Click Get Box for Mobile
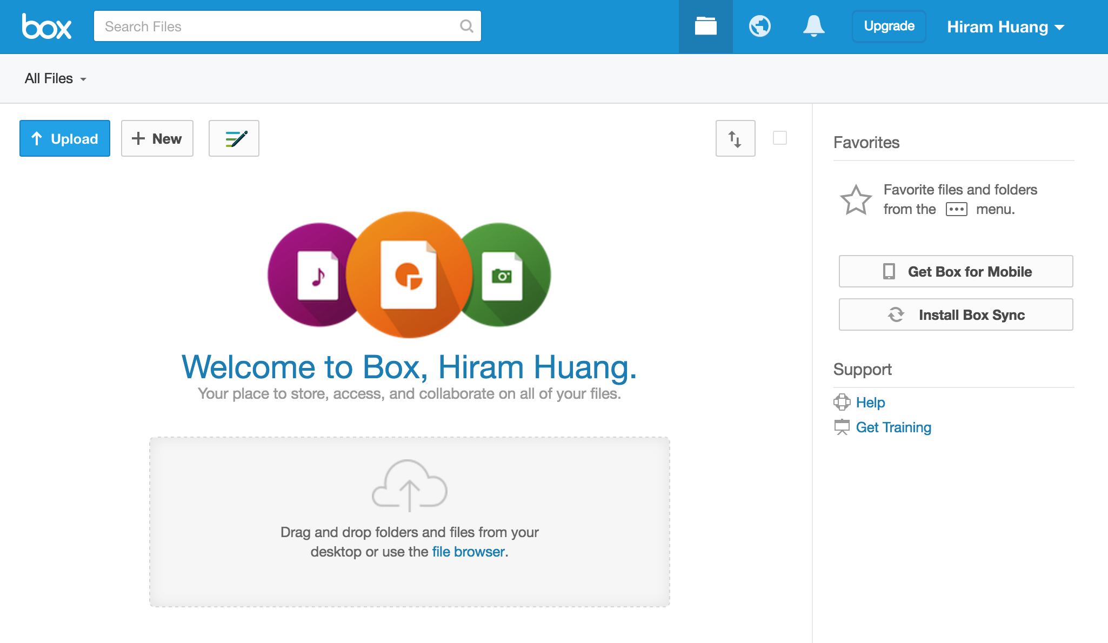 tap(956, 271)
